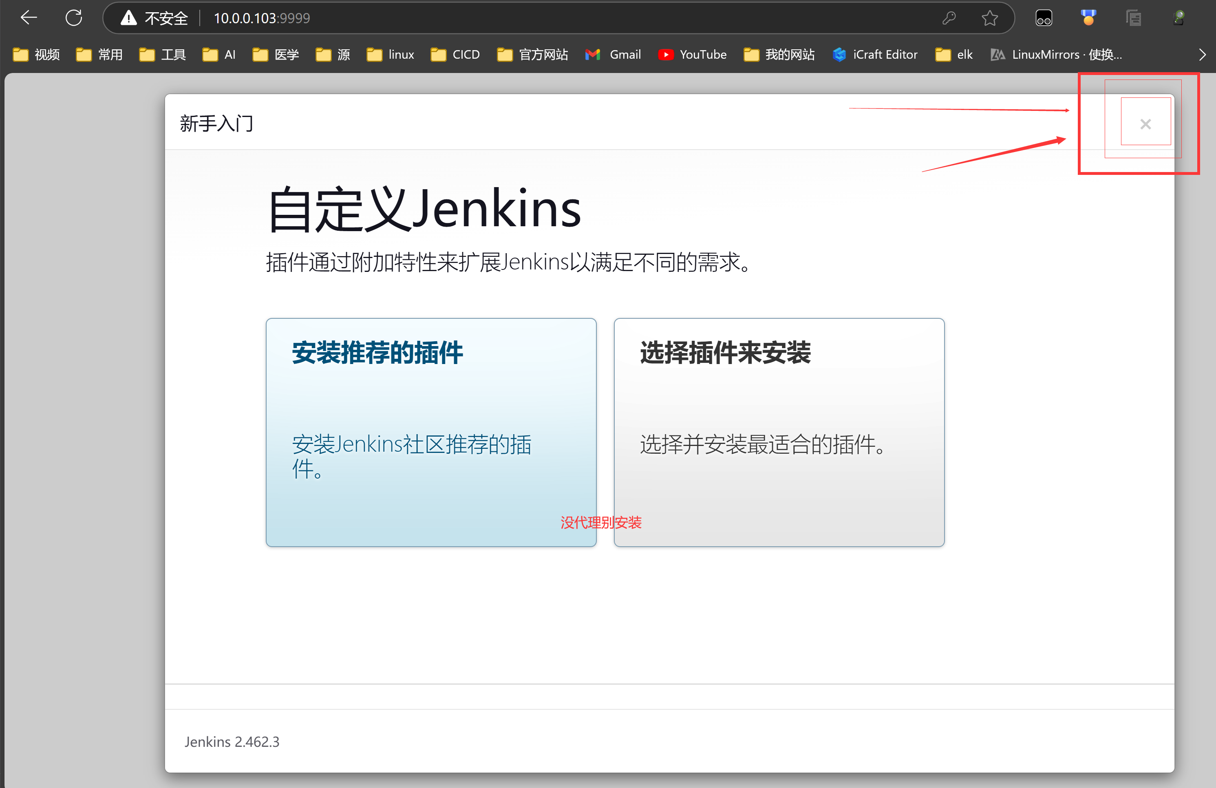Reload the page with the refresh icon

pyautogui.click(x=73, y=18)
